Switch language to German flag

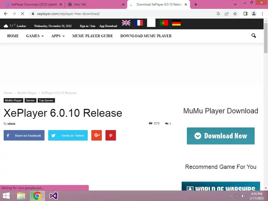click(x=176, y=23)
